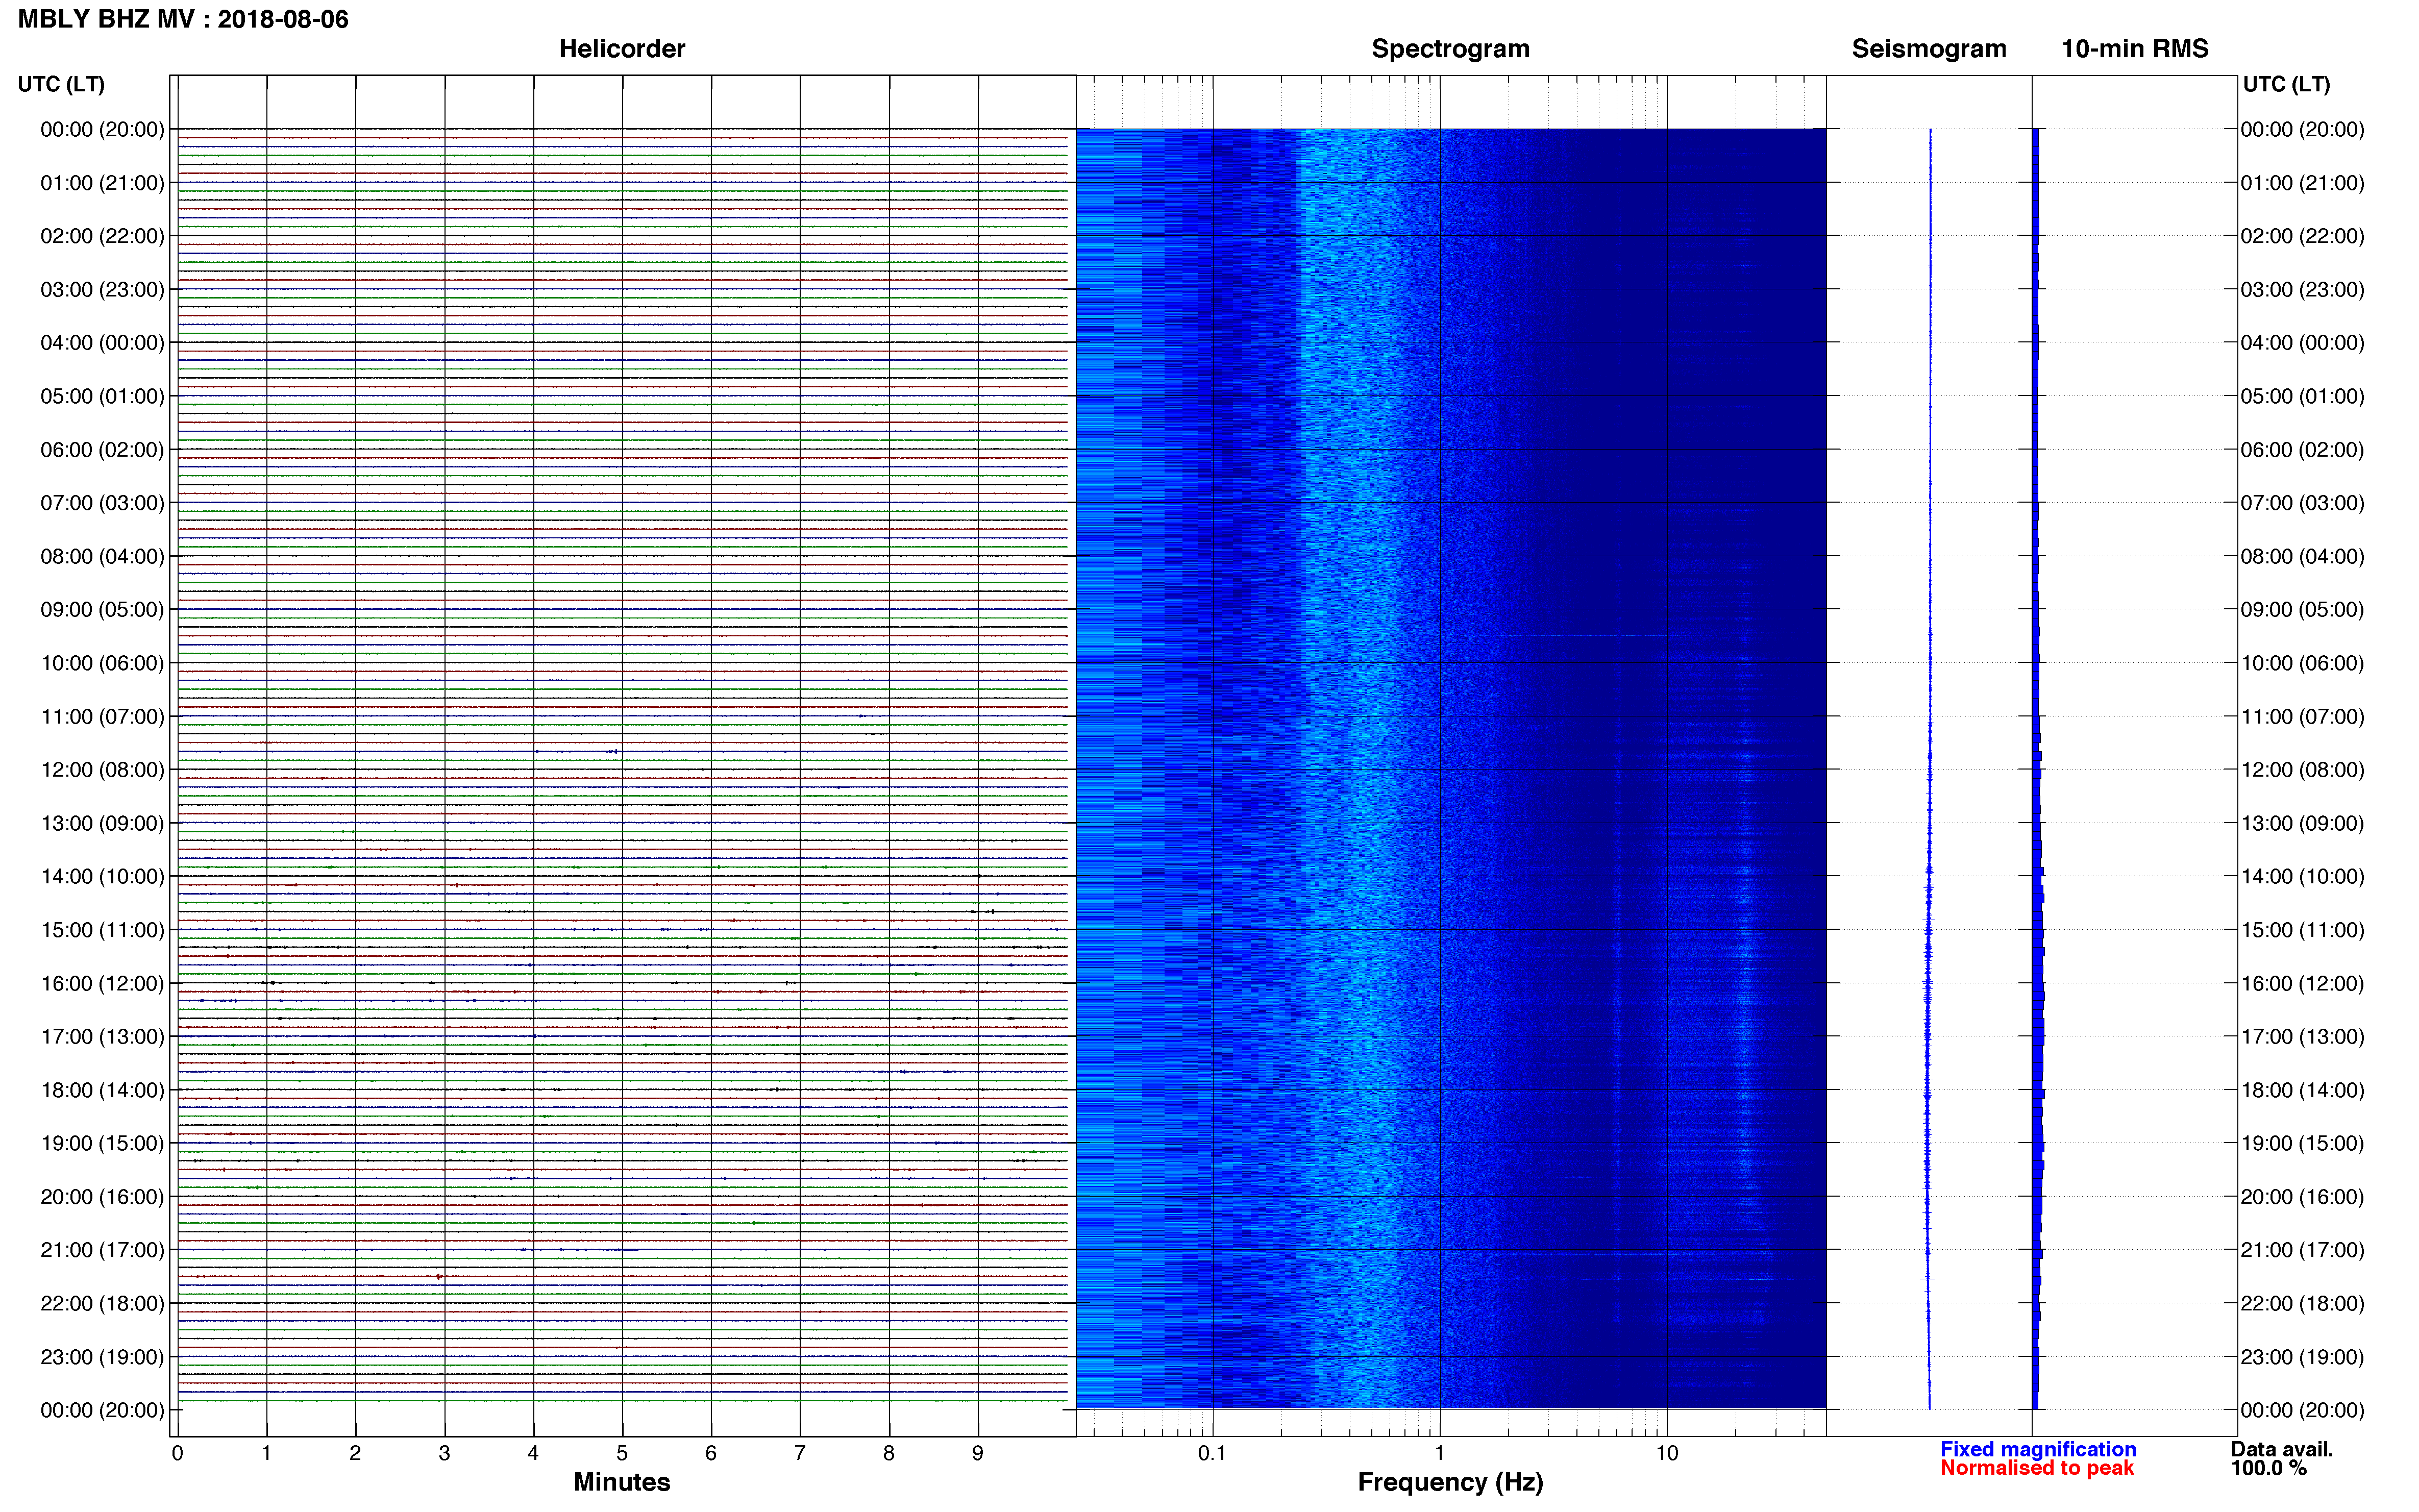Image resolution: width=2419 pixels, height=1512 pixels.
Task: Select '16:00 (12:00)' on the Helicorder time axis
Action: click(102, 983)
